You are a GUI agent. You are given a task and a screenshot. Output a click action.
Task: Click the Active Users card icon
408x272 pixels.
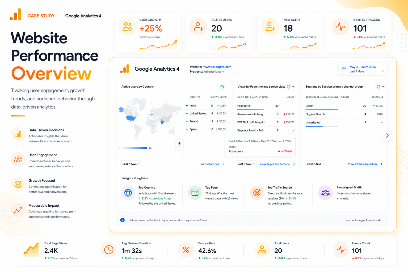point(198,27)
